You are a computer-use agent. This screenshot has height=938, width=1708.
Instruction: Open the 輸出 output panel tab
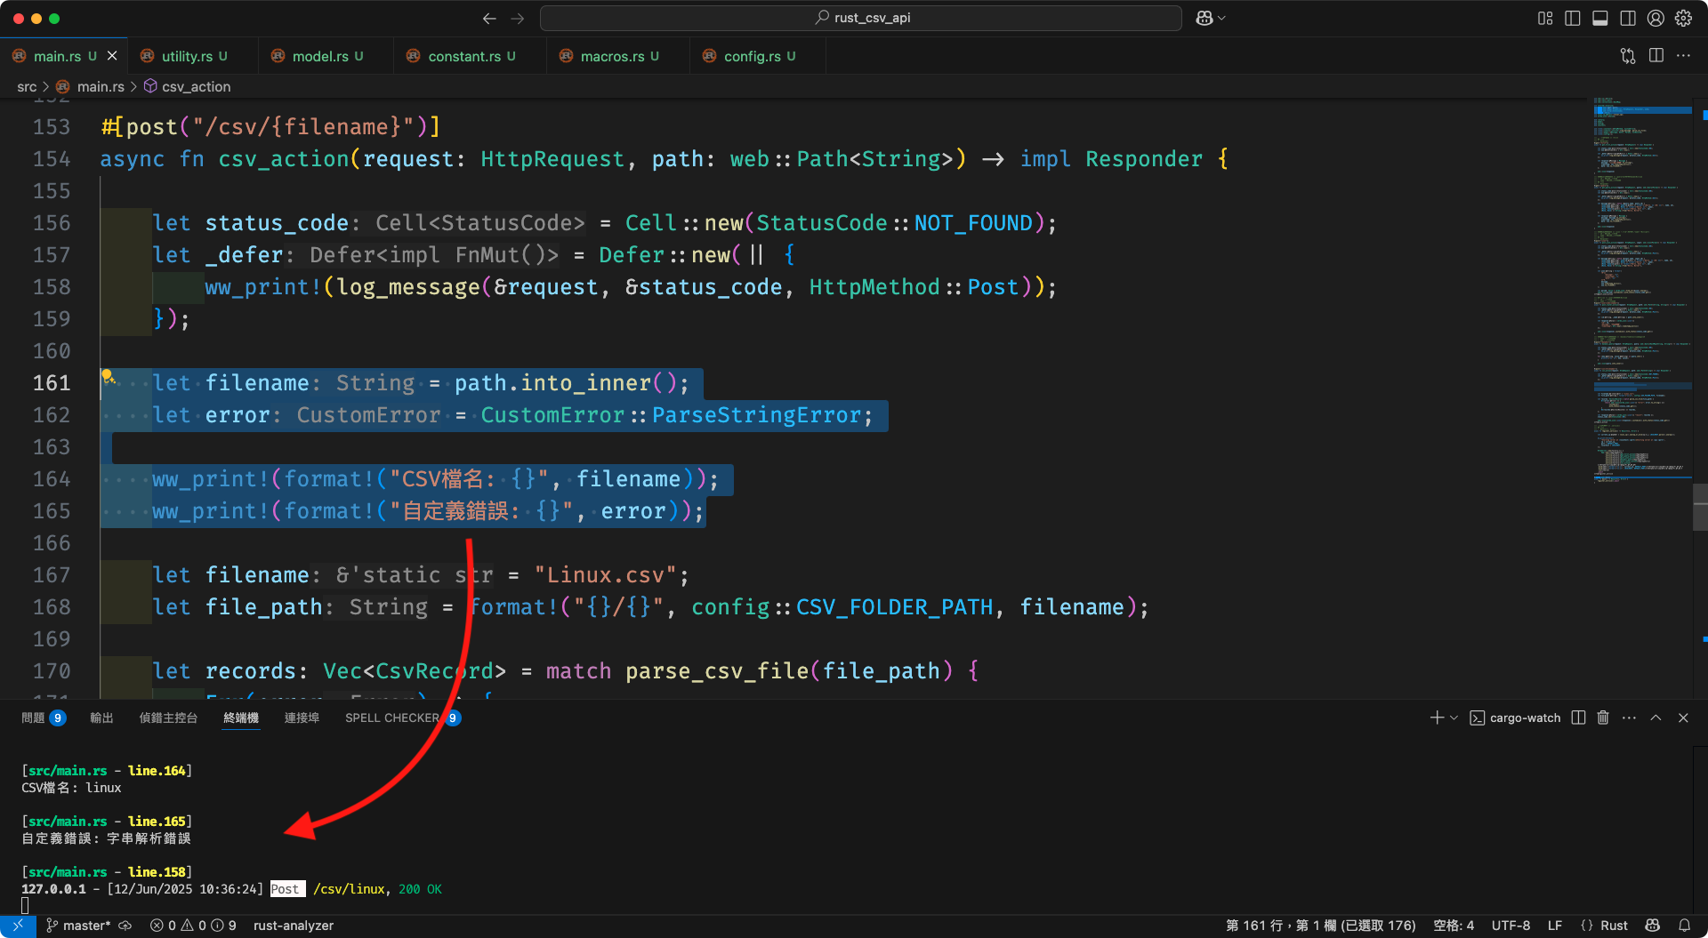[x=101, y=718]
